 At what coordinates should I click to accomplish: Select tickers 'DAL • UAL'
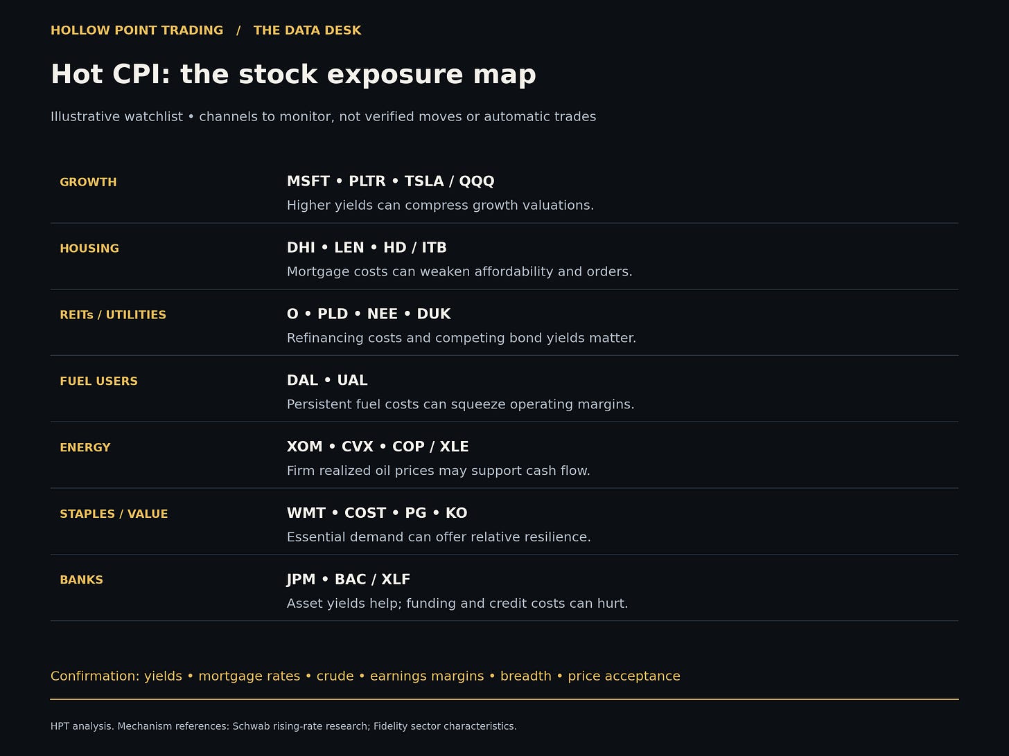tap(327, 381)
